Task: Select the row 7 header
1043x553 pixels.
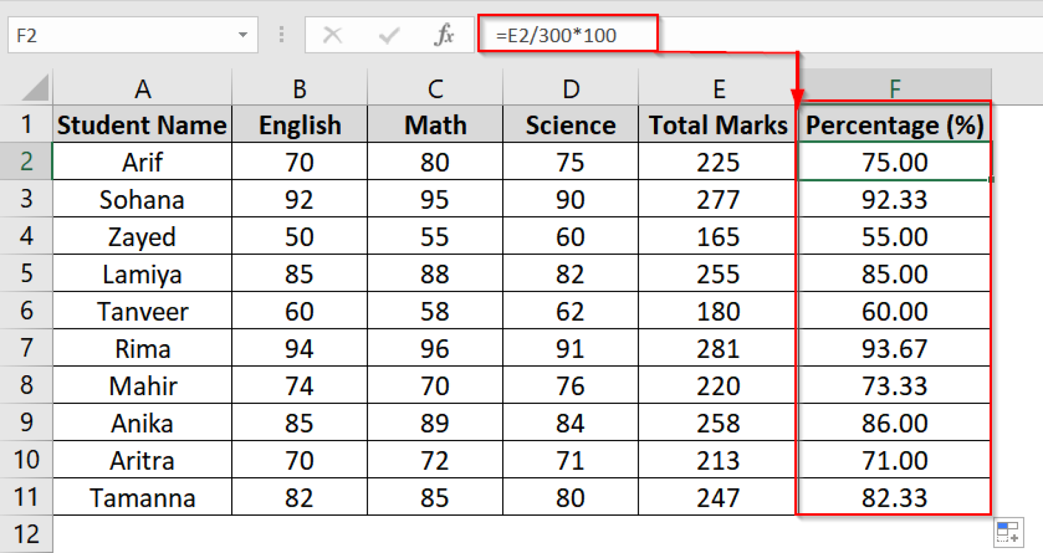Action: [x=26, y=348]
